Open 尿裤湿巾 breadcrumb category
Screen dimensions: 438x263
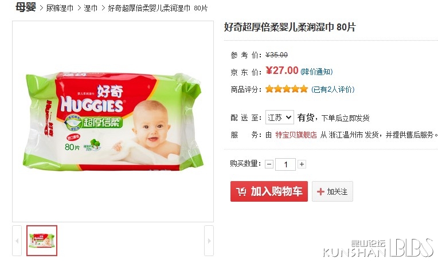point(60,8)
